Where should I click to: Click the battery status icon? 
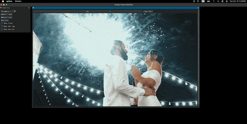click(209, 1)
